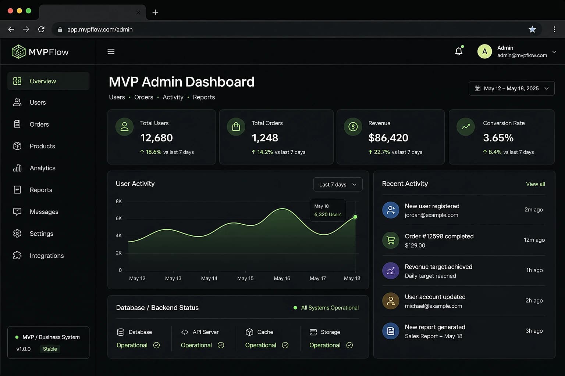Reload the page with the refresh icon
This screenshot has height=376, width=565.
pyautogui.click(x=41, y=29)
